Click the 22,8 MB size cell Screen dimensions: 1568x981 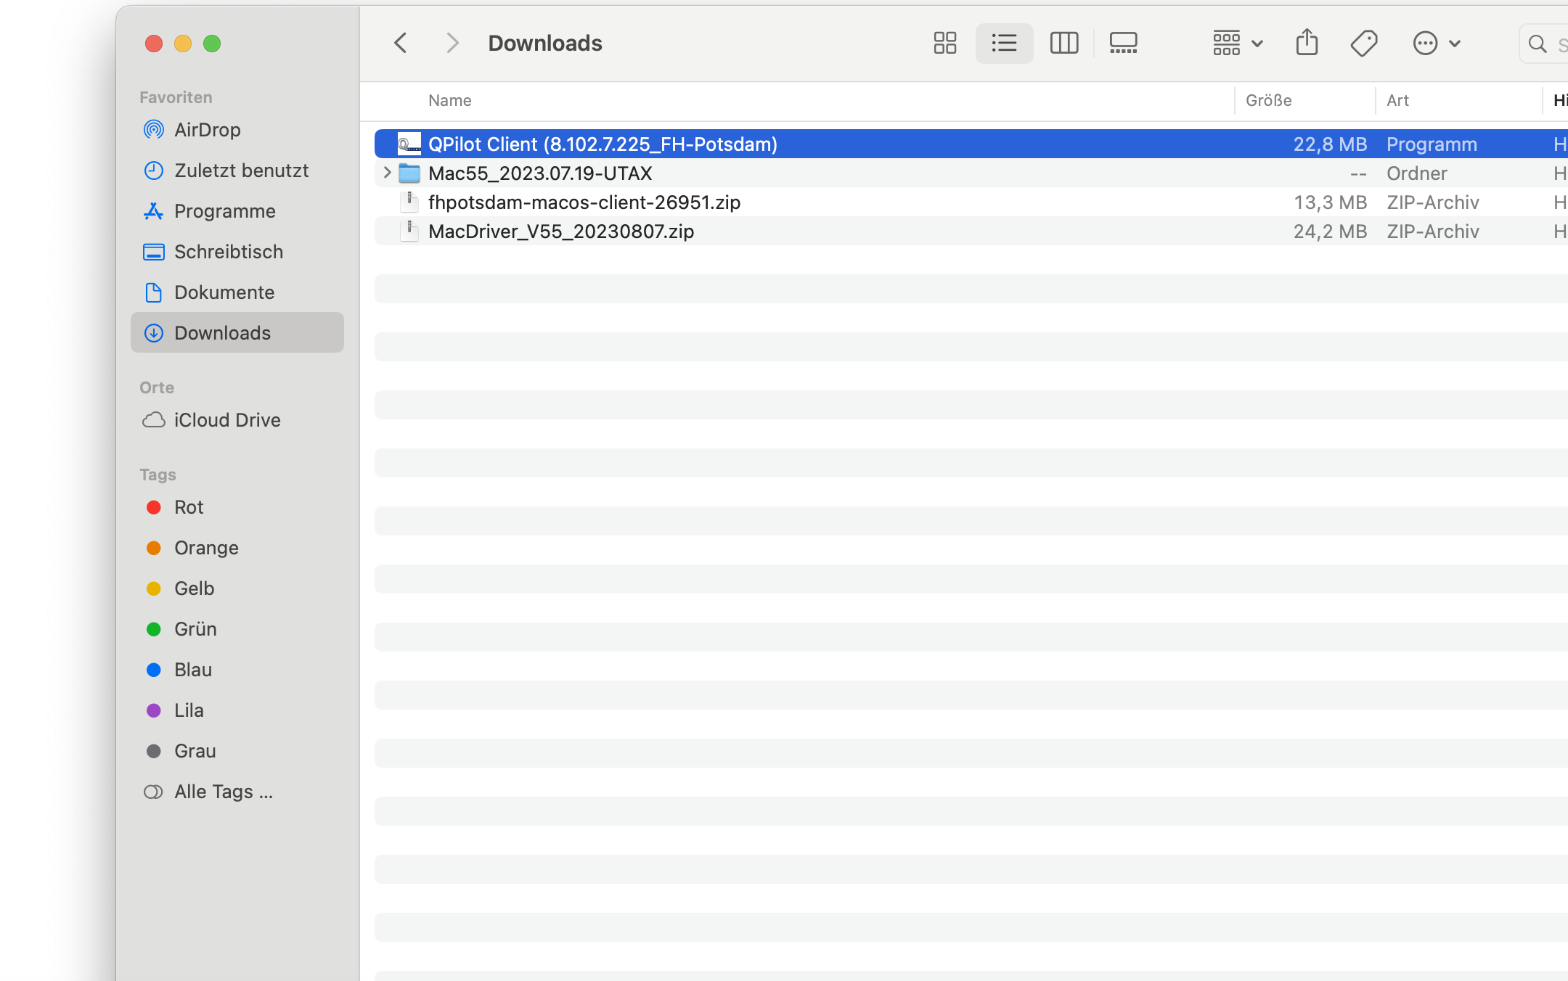(1330, 144)
